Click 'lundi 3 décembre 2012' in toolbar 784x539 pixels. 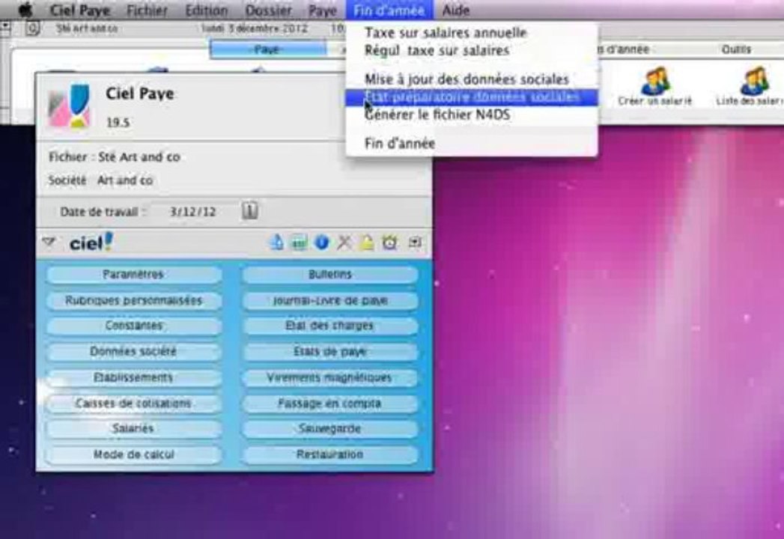pos(254,28)
